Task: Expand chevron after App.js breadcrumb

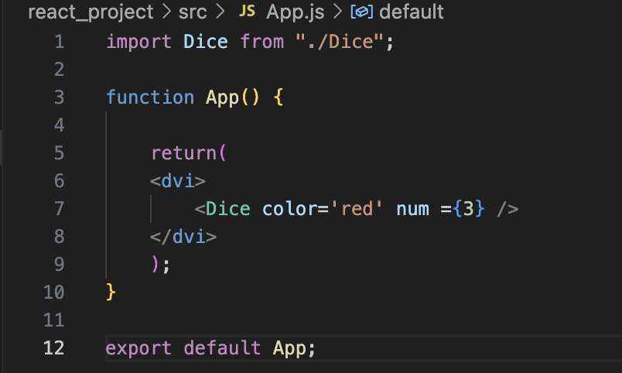Action: 337,12
